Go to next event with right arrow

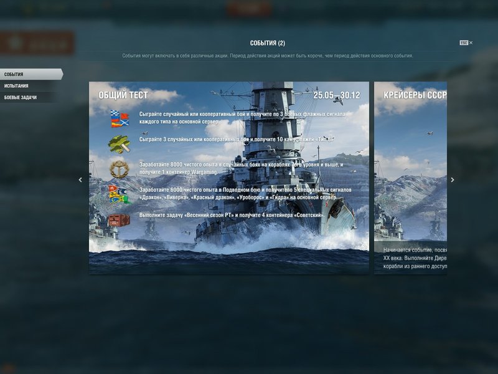(x=453, y=180)
